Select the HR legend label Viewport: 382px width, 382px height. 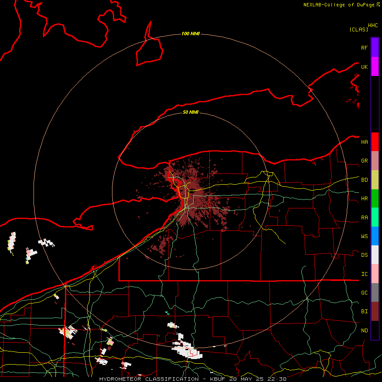(364, 199)
